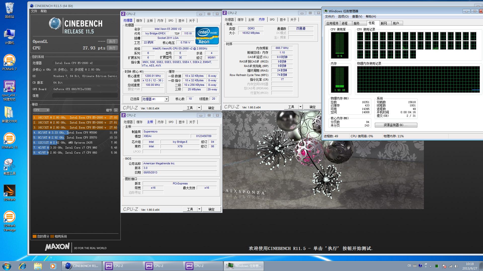Click the network signal tray icon
483x271 pixels.
[x=450, y=266]
